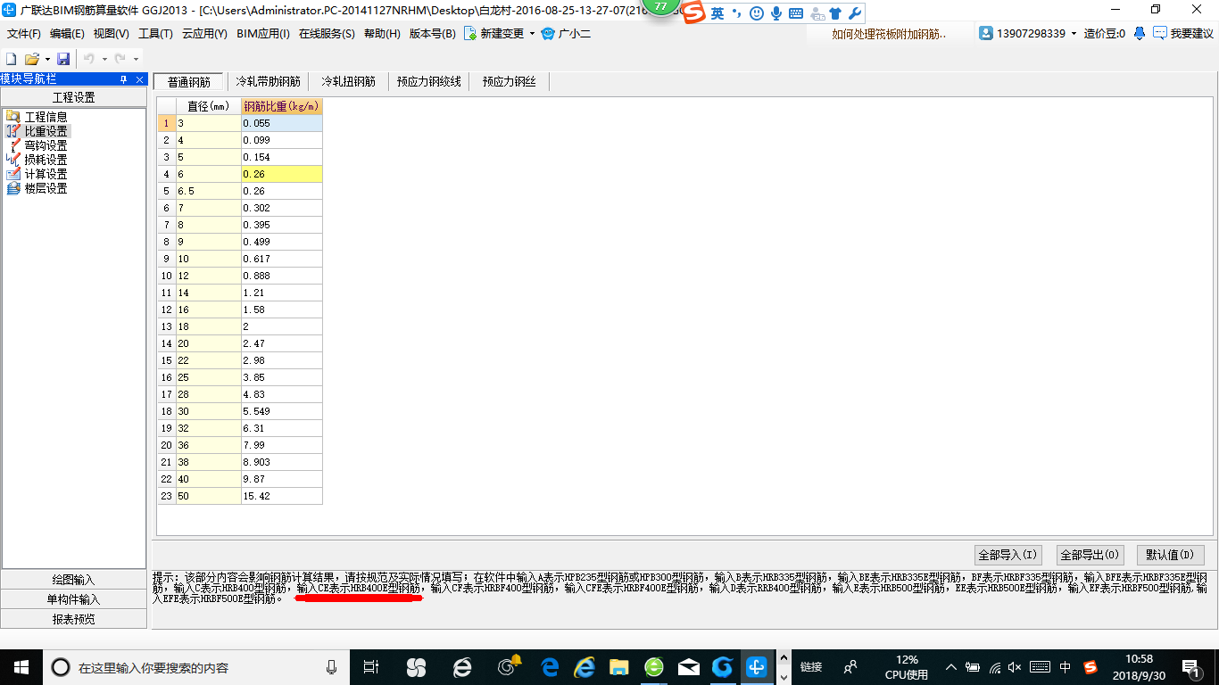Open the 绘图输入 section
The width and height of the screenshot is (1219, 685).
coord(73,580)
